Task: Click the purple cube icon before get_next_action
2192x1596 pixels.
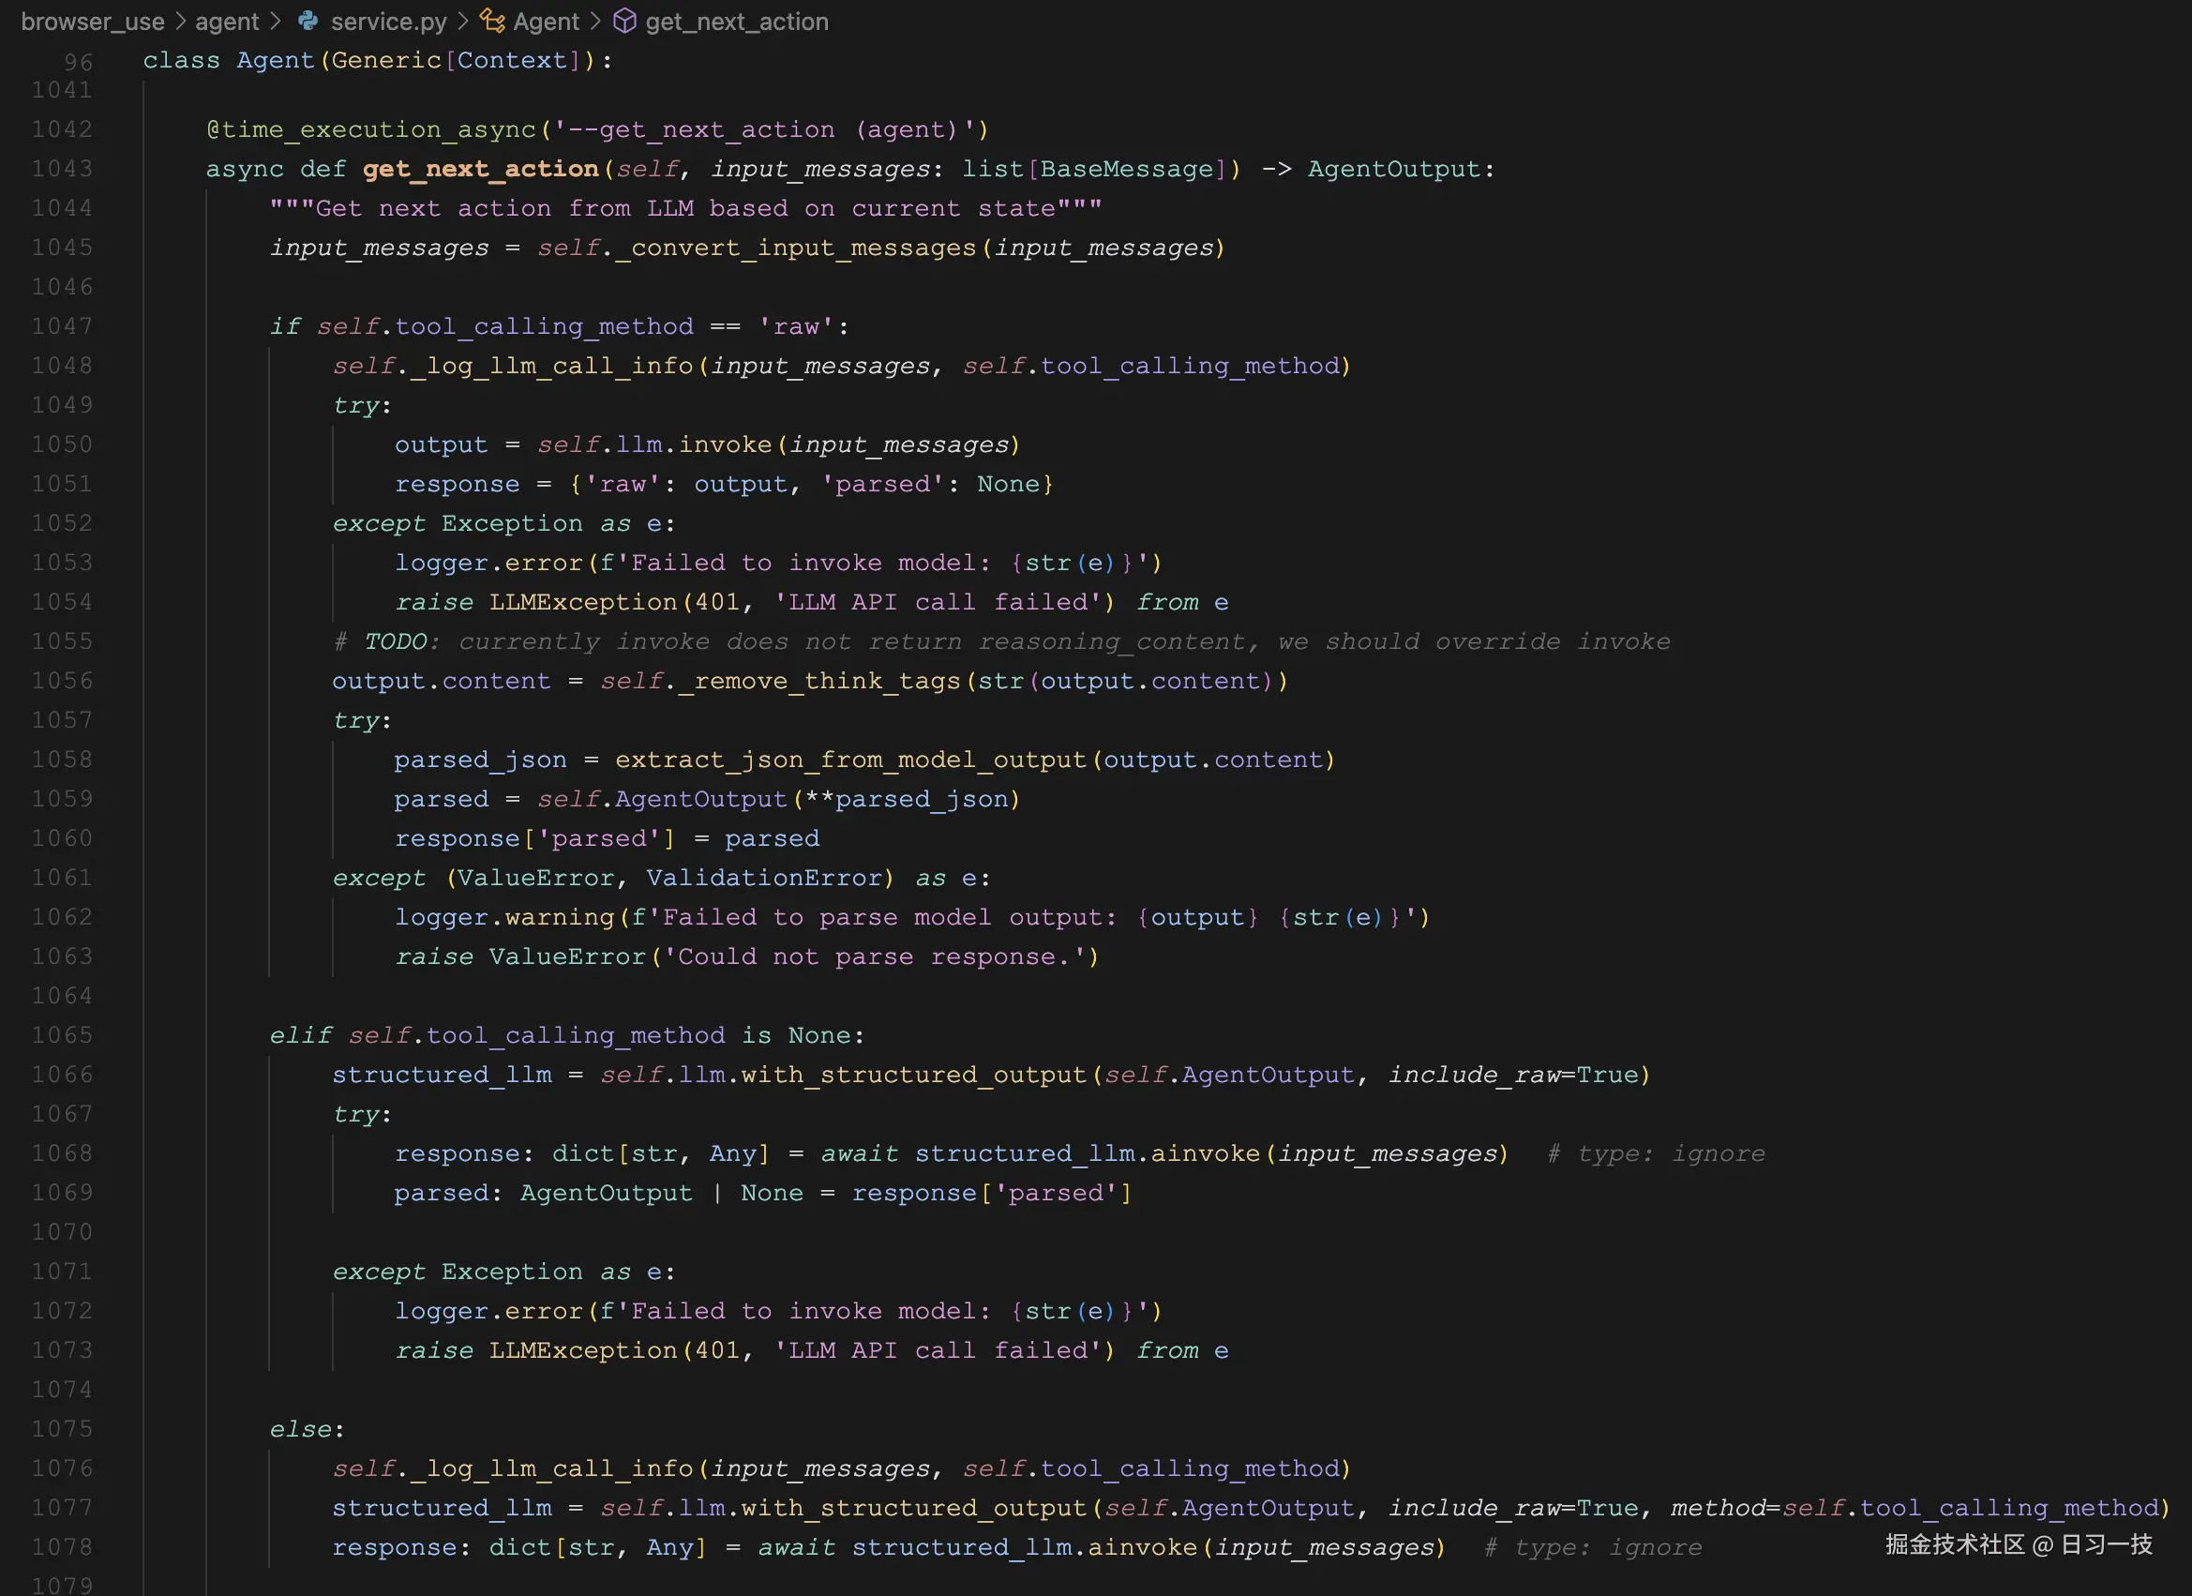Action: pyautogui.click(x=626, y=21)
